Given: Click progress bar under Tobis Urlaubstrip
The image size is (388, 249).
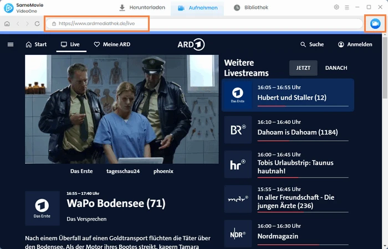Looking at the screenshot, I should pos(303,178).
